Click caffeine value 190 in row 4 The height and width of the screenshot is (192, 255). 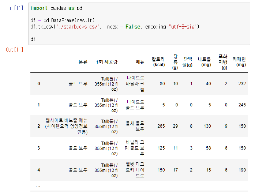pyautogui.click(x=242, y=170)
